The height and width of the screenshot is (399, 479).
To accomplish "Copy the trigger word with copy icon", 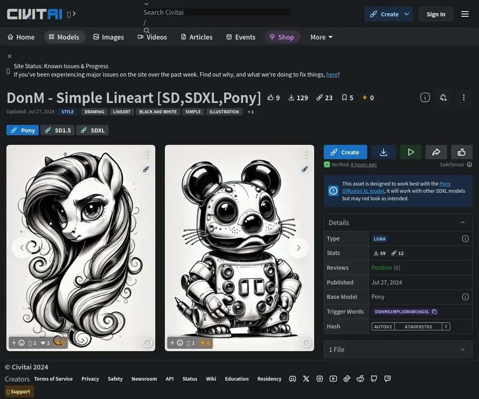I will pos(434,312).
